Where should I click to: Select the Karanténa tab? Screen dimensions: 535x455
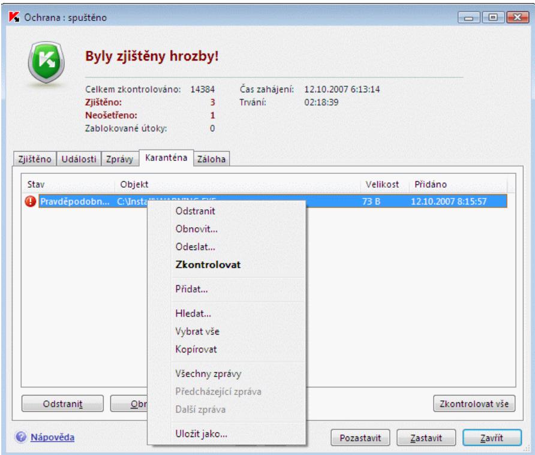coord(166,158)
